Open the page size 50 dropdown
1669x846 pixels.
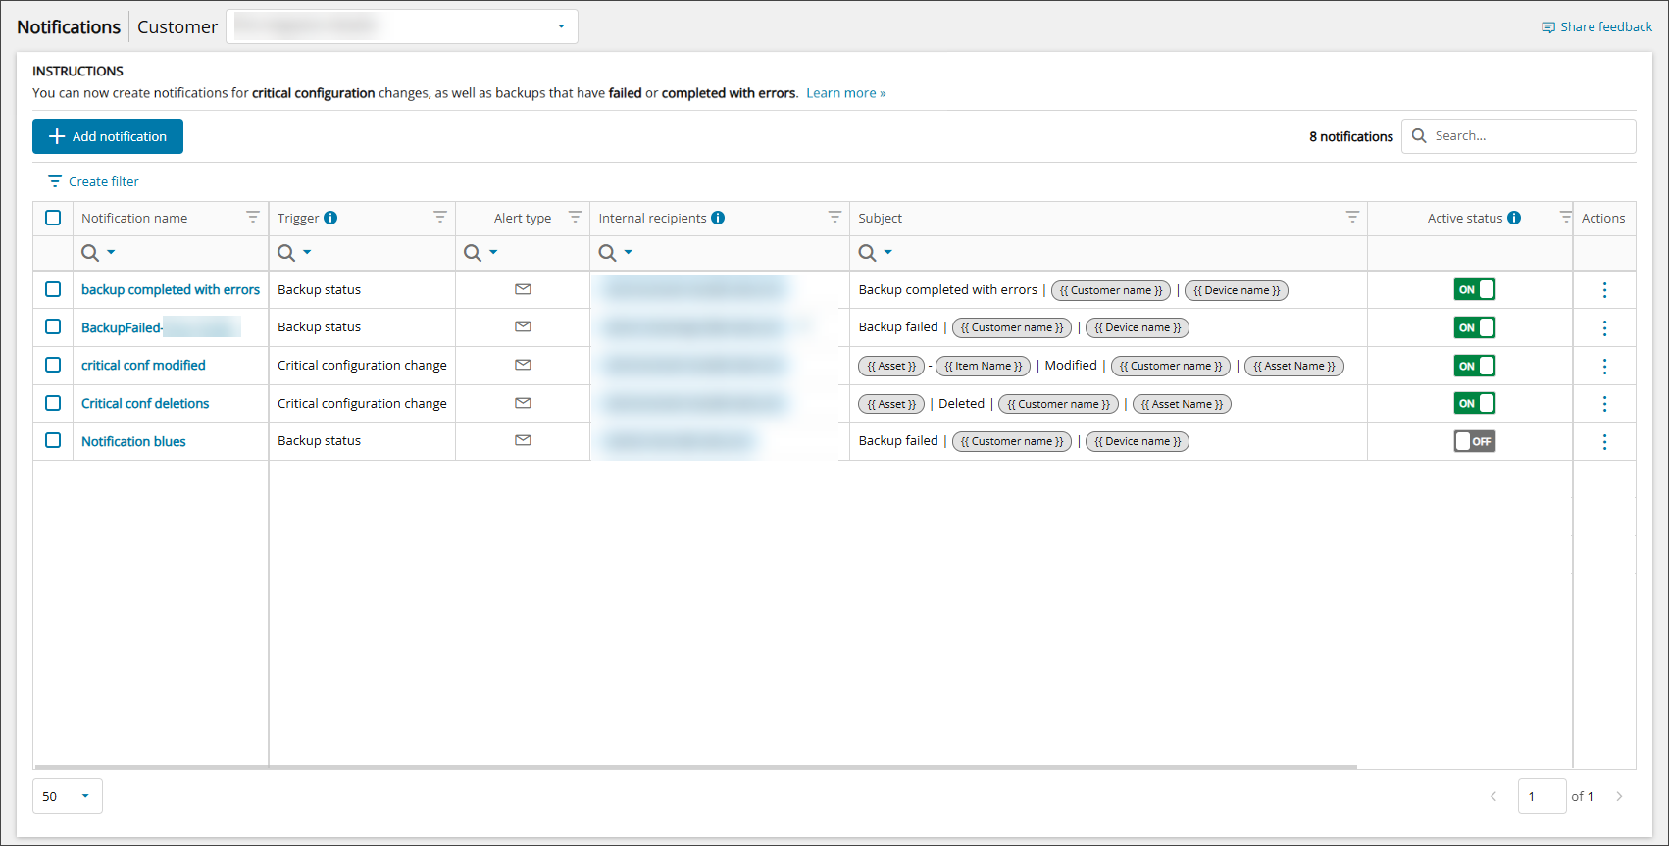68,796
